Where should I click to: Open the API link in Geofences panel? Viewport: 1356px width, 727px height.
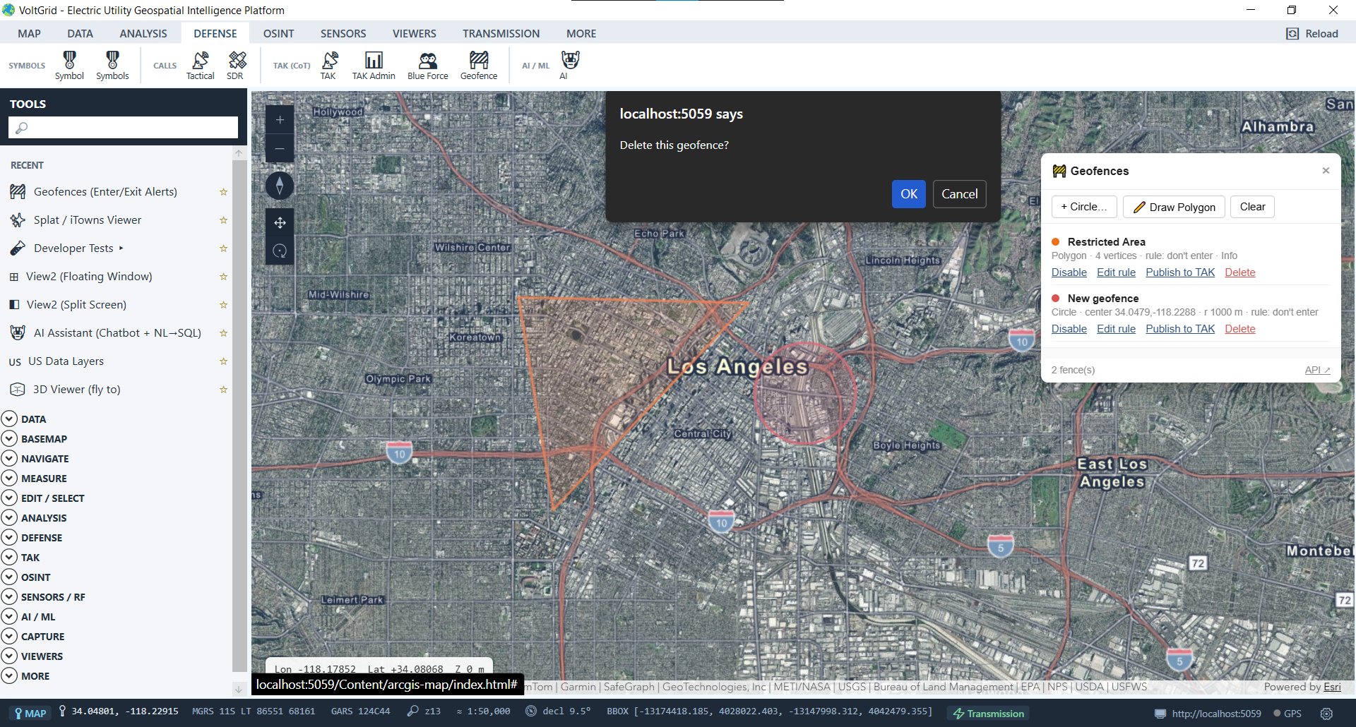pos(1317,370)
